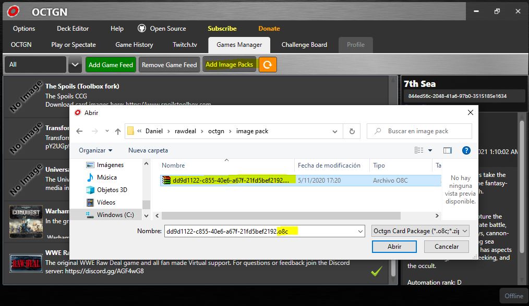Open the Help menu
This screenshot has height=306, width=529.
coord(117,29)
